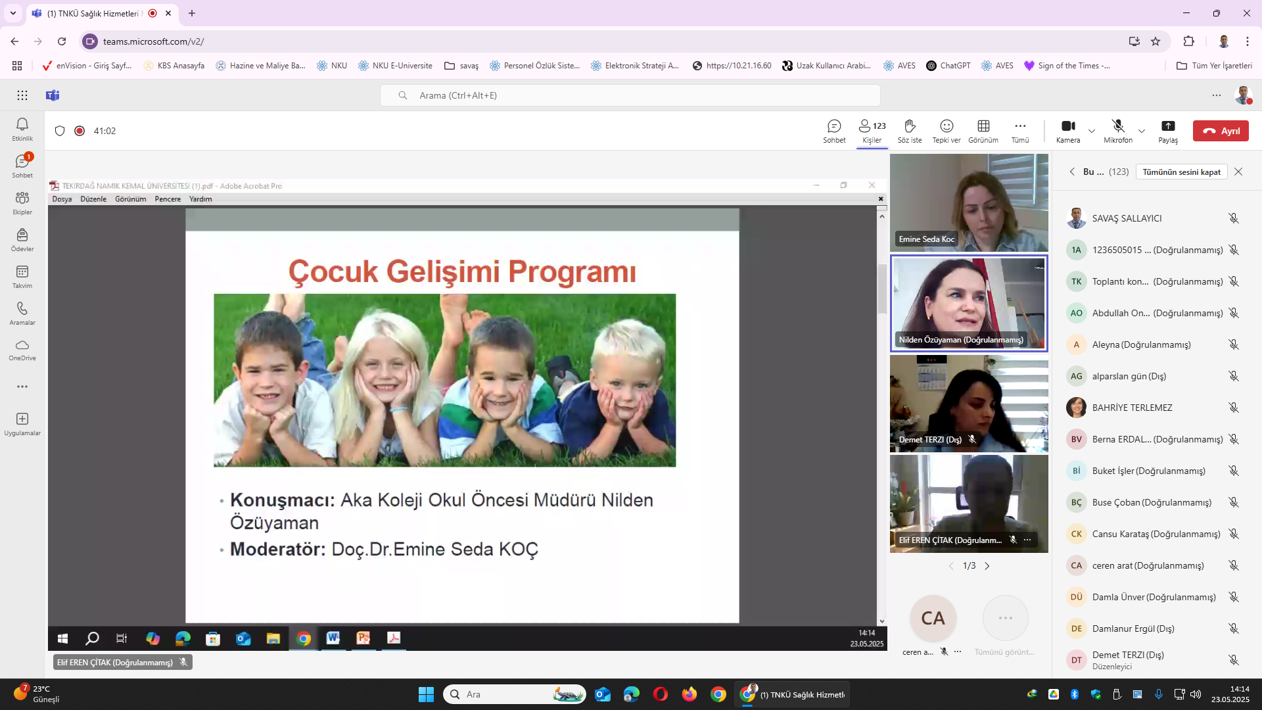
Task: Bookmark page with star icon
Action: tap(1156, 41)
